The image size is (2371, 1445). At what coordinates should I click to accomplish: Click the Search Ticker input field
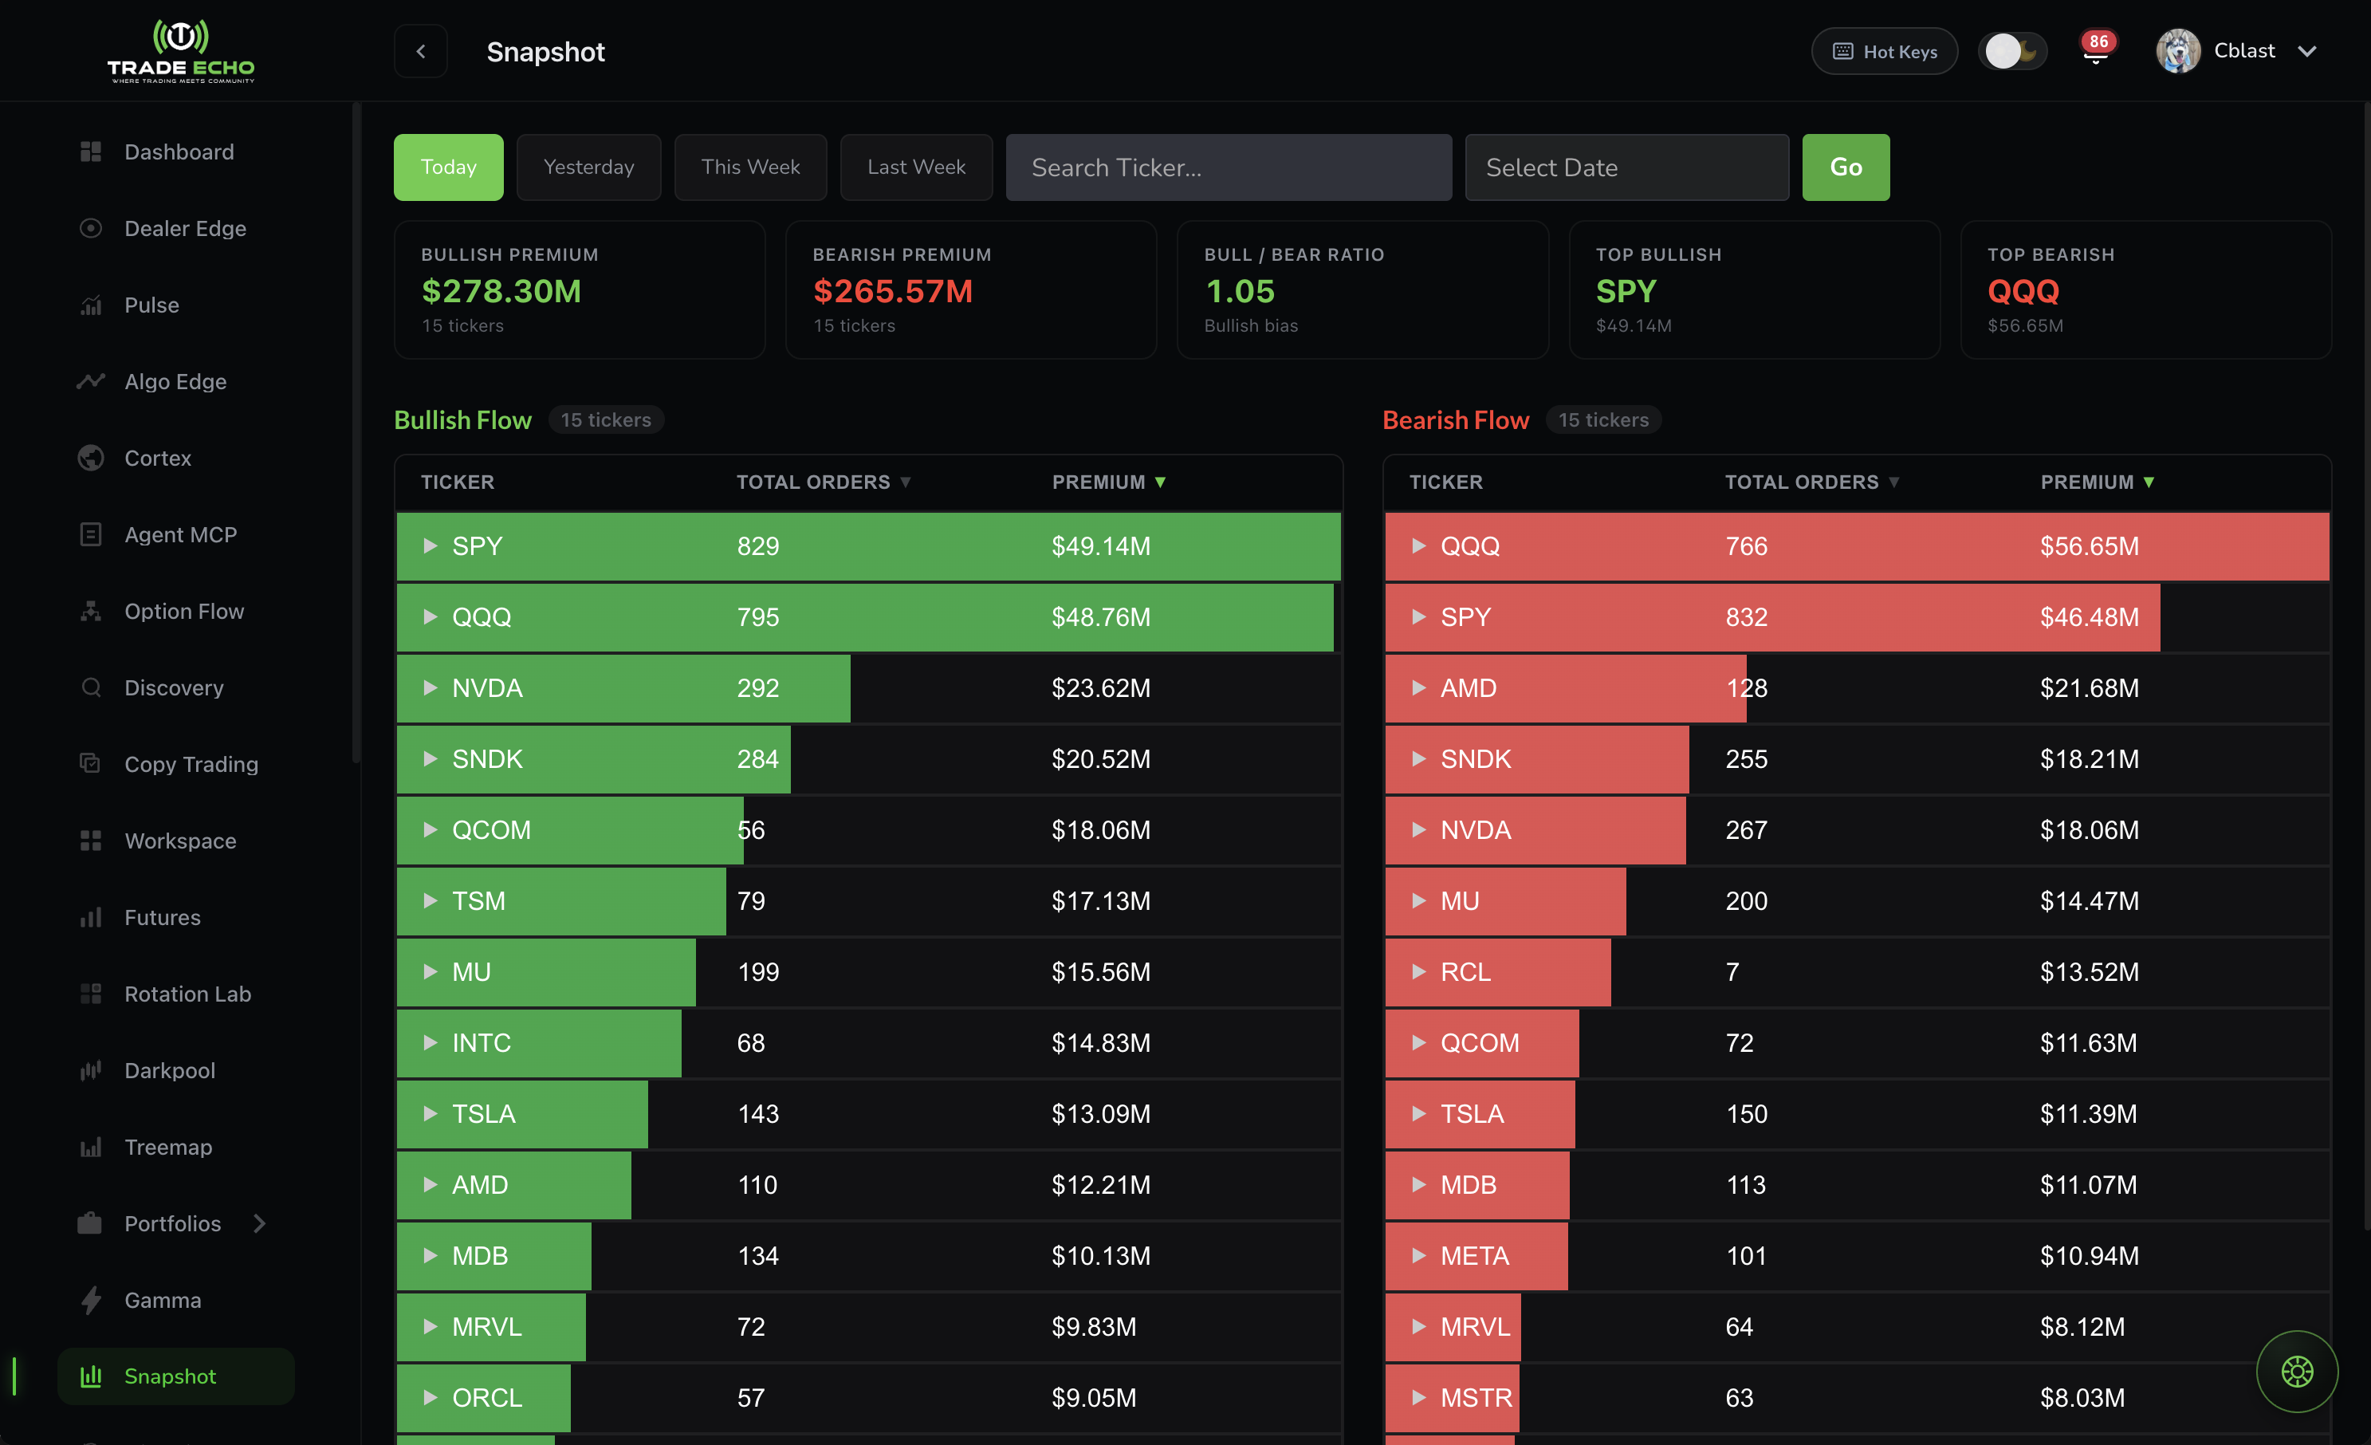pos(1229,167)
